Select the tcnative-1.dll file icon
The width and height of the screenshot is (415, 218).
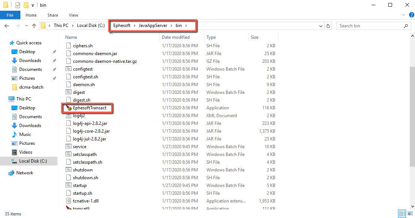(x=68, y=201)
